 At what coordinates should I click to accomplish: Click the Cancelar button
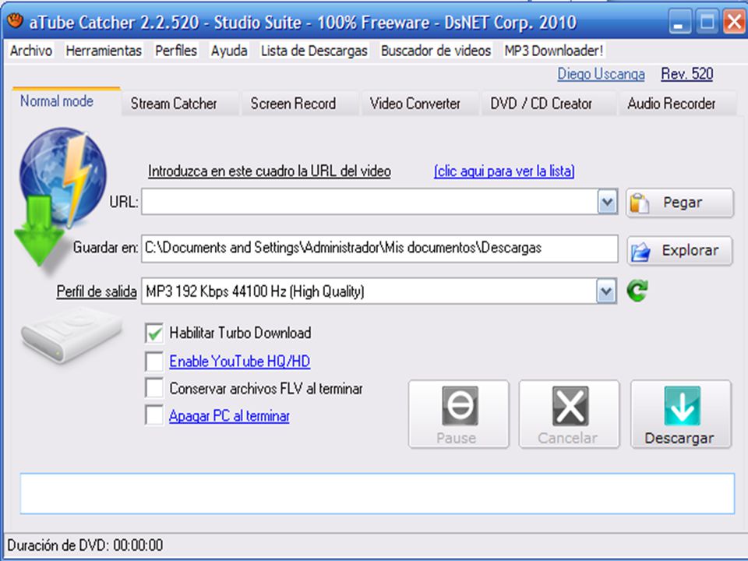pos(569,414)
